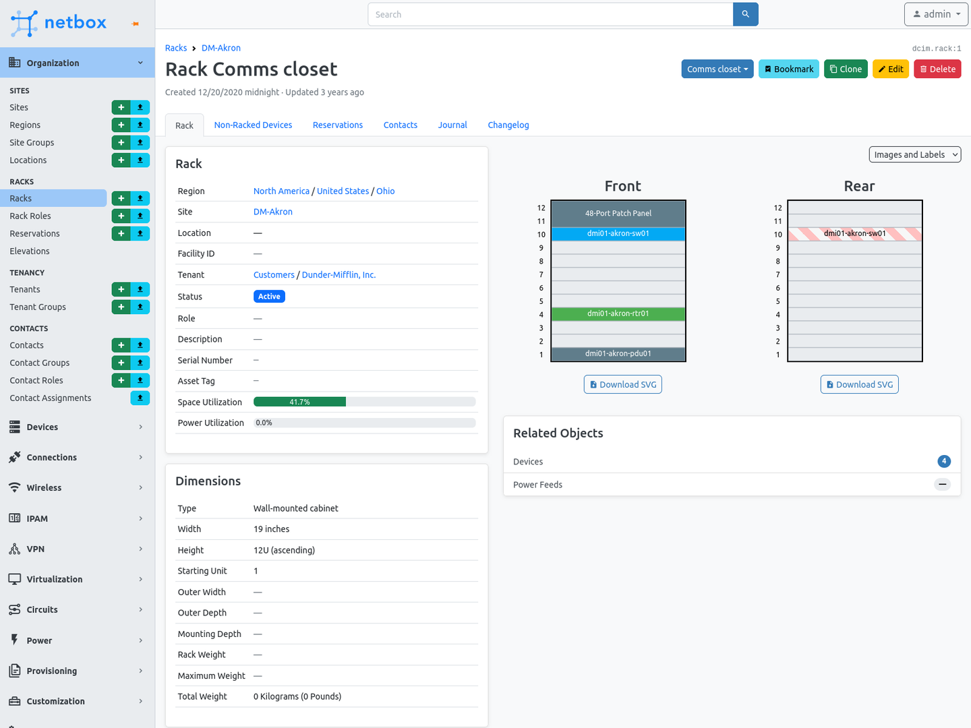
Task: Click the search magnifier button
Action: [746, 14]
